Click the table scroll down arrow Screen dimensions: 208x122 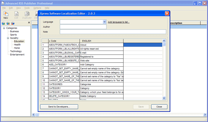click(164, 98)
